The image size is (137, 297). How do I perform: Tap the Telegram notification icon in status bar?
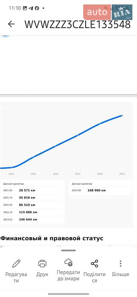(x=31, y=8)
